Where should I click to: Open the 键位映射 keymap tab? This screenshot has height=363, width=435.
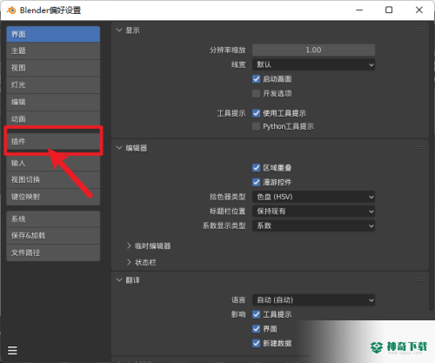pos(53,197)
